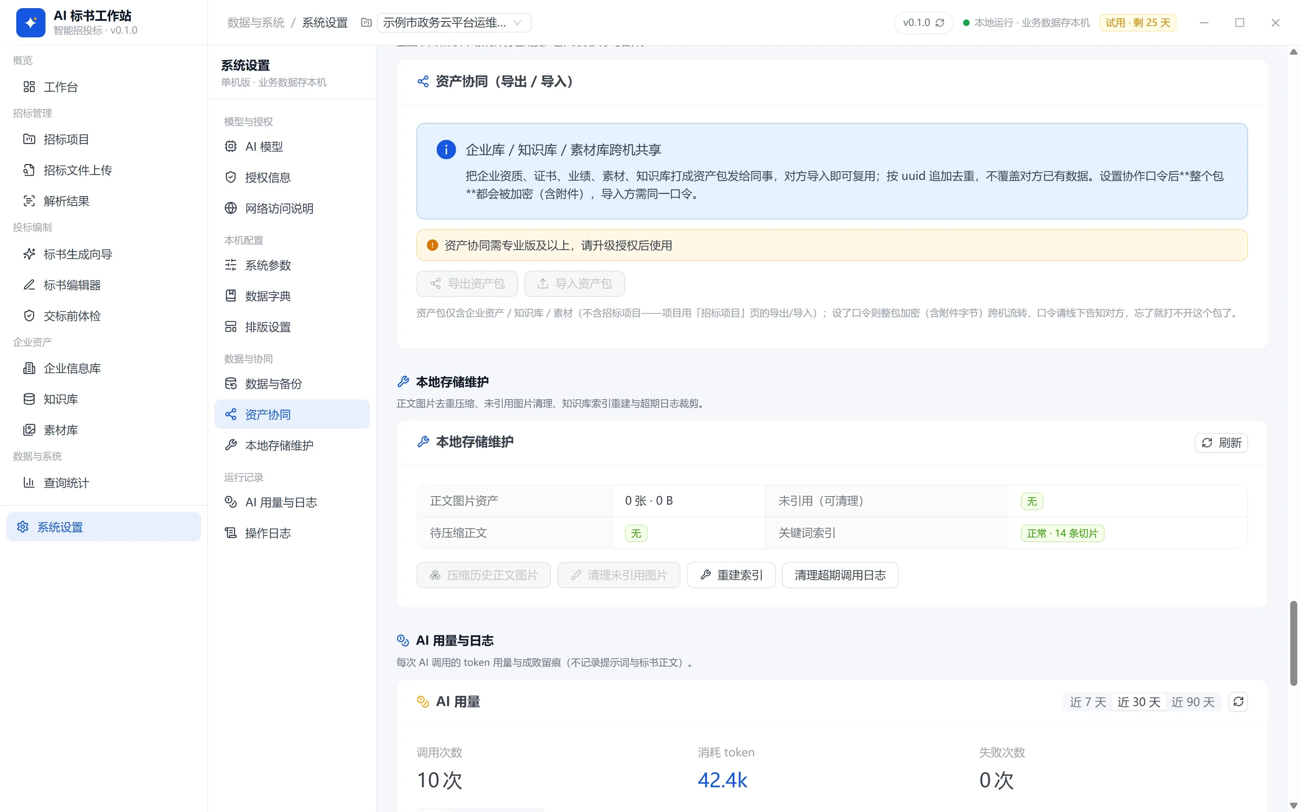Launch 标书生成向导
Image resolution: width=1300 pixels, height=812 pixels.
pos(104,254)
